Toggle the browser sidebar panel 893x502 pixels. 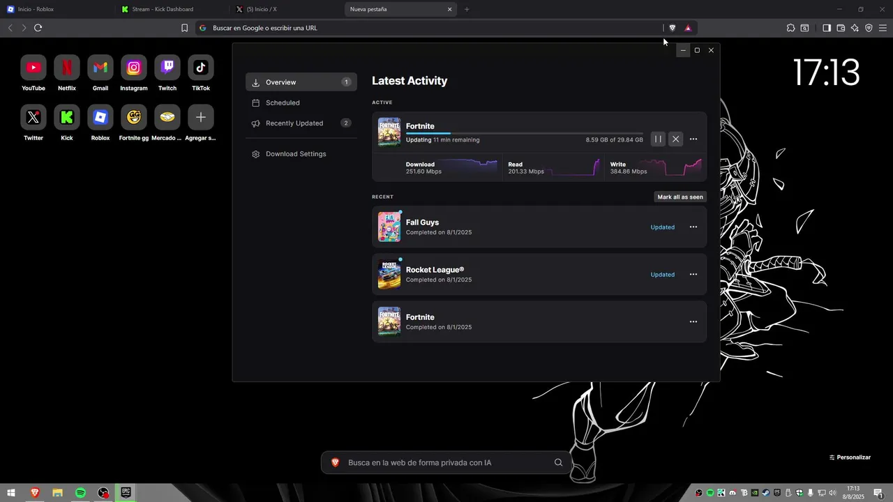click(x=827, y=28)
